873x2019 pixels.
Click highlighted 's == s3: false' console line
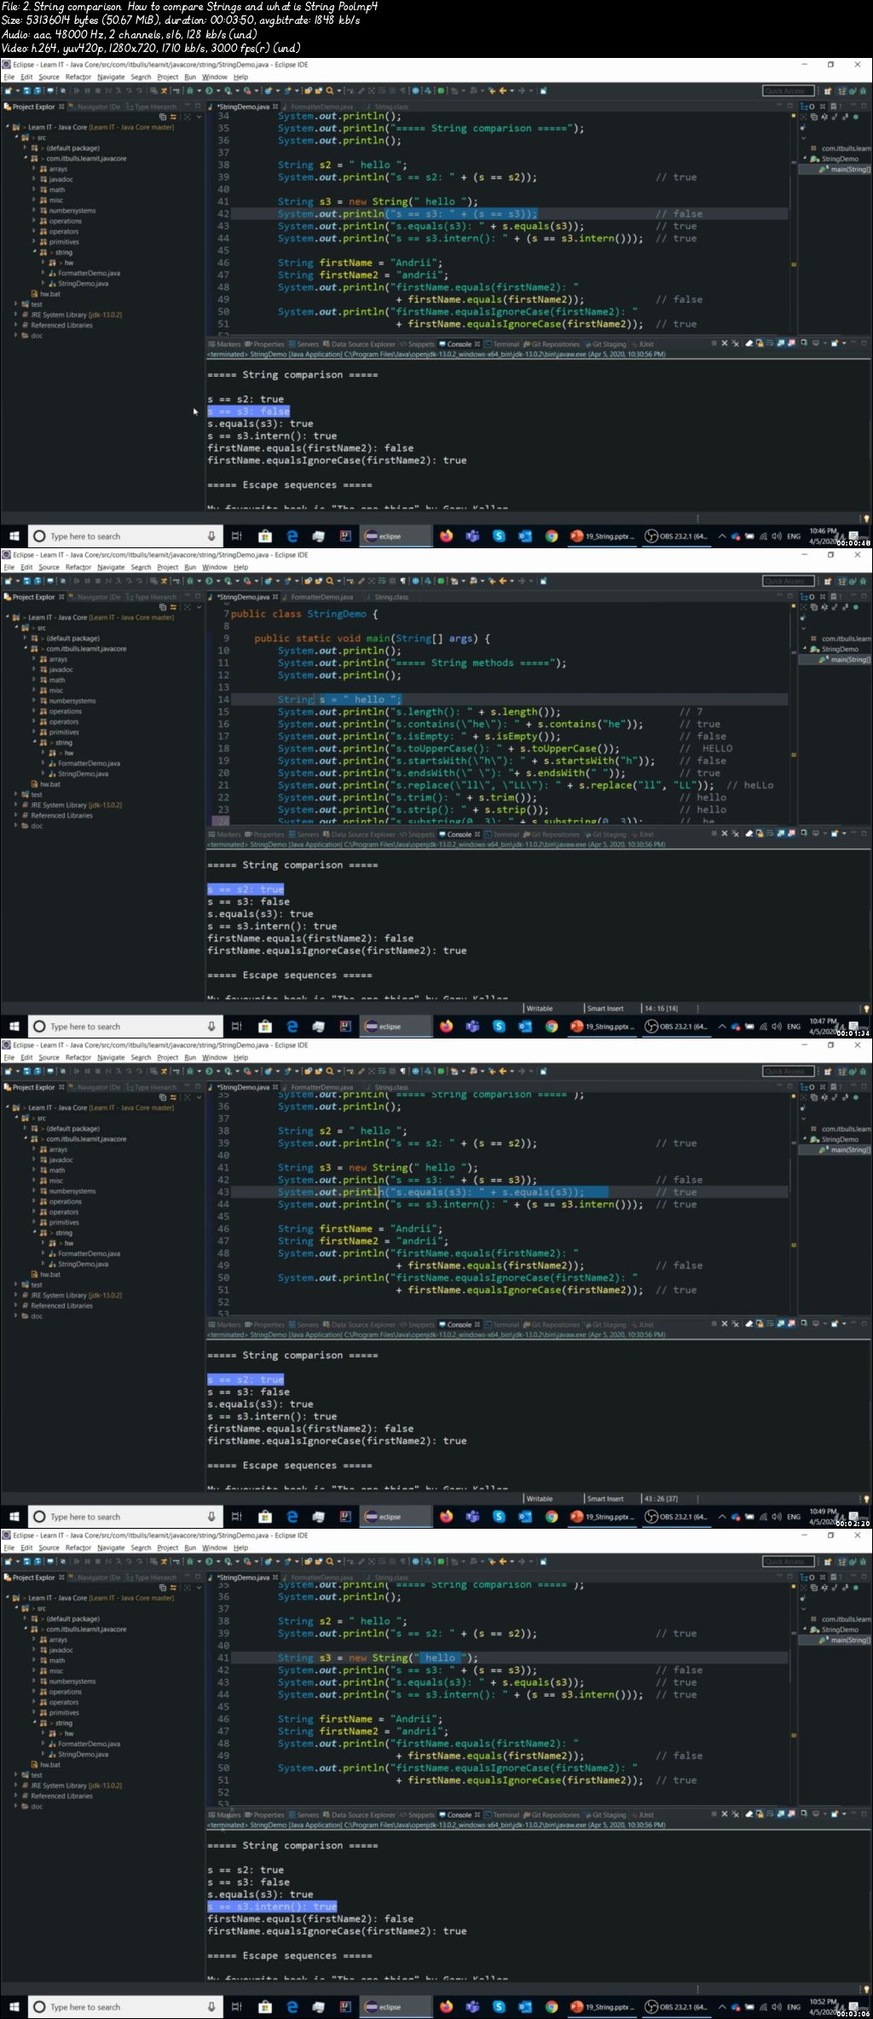(x=249, y=411)
